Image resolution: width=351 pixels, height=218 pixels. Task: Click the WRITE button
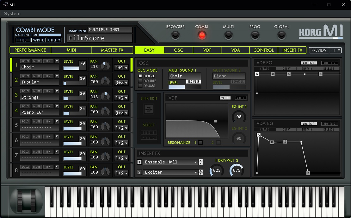coord(39,40)
